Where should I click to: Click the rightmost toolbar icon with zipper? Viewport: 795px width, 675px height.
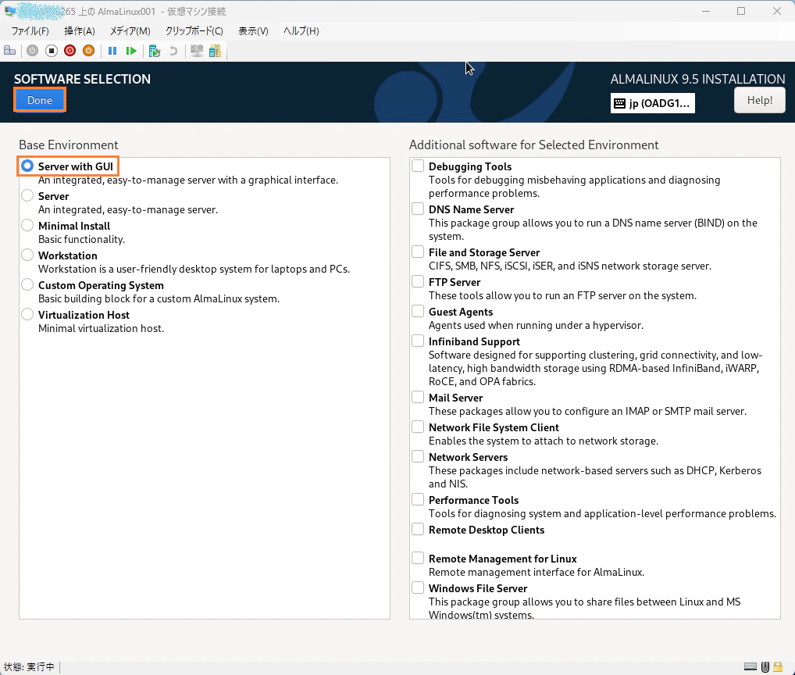[215, 51]
